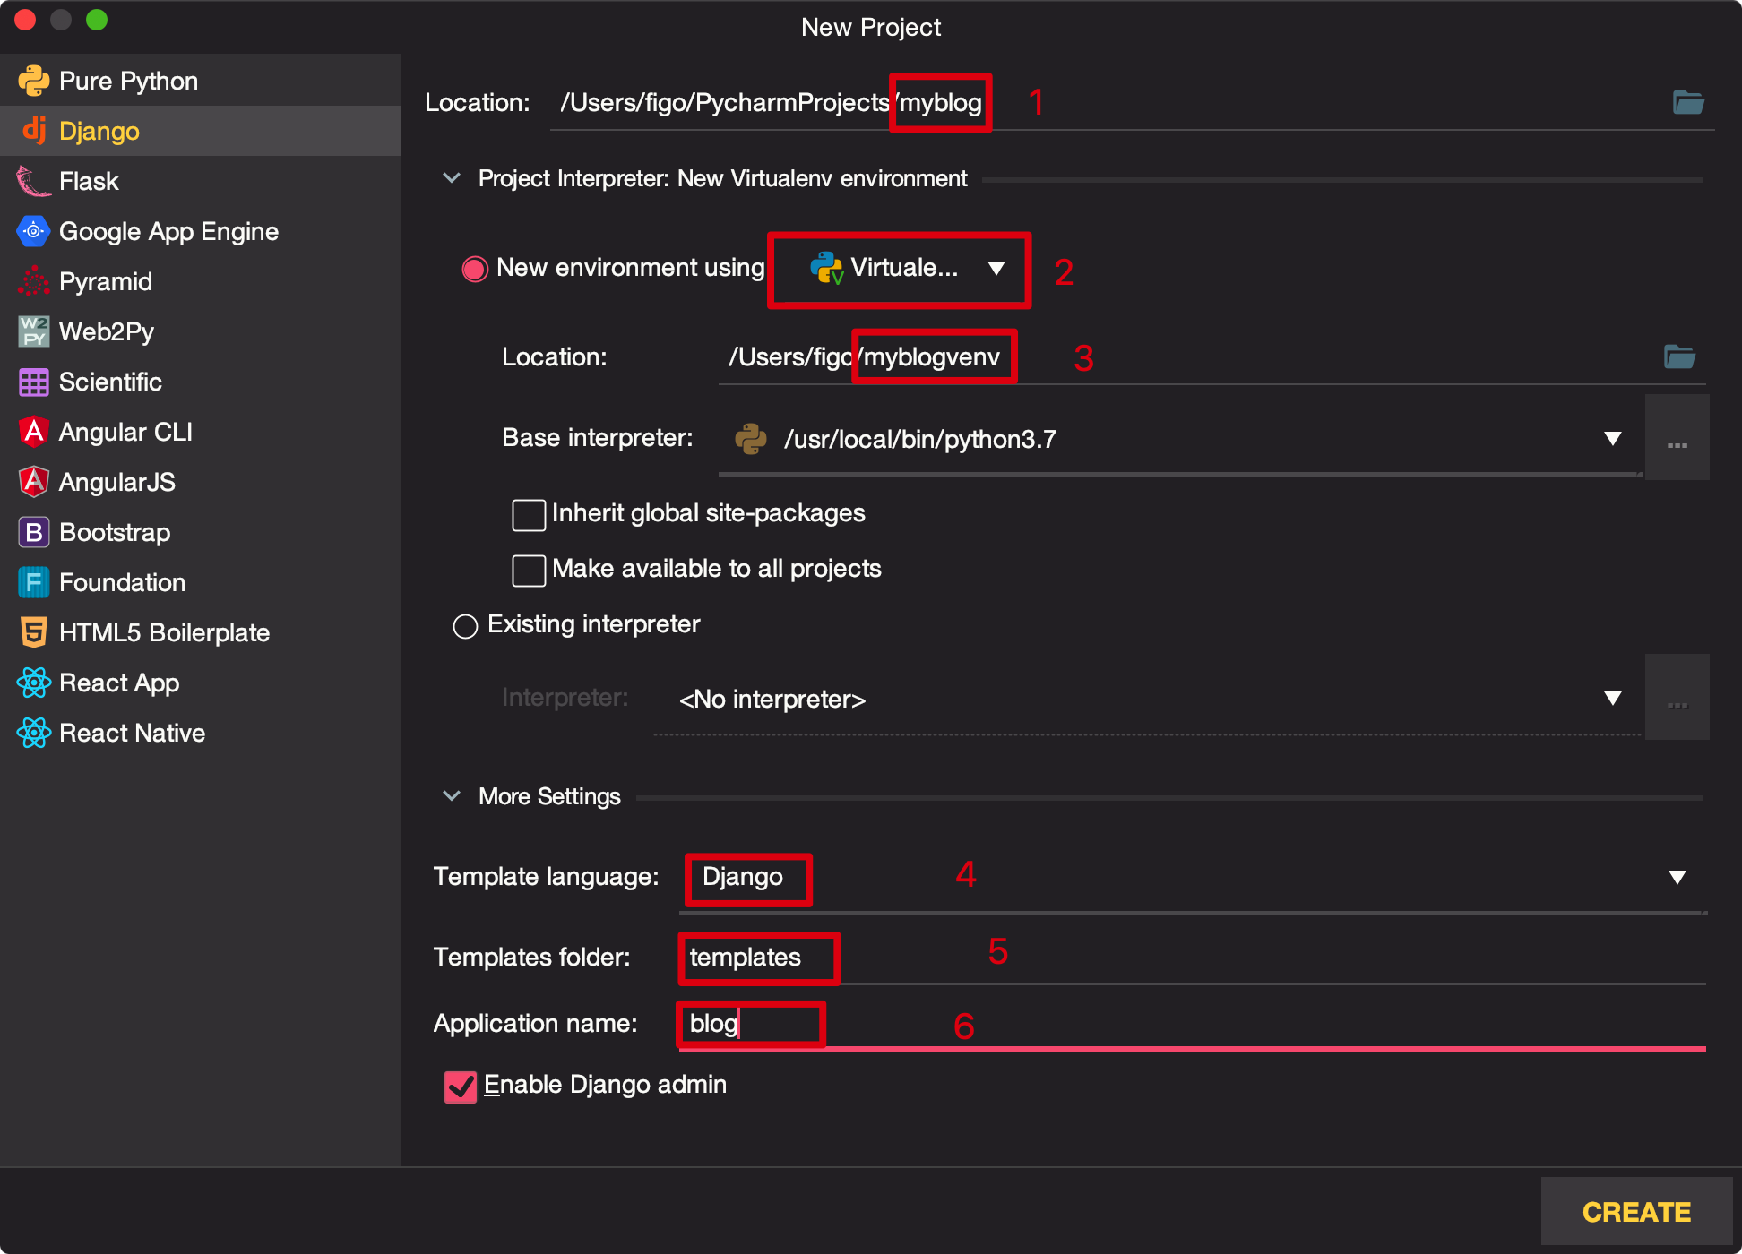Click the Angular CLI shield icon
Viewport: 1742px width, 1254px height.
(33, 432)
